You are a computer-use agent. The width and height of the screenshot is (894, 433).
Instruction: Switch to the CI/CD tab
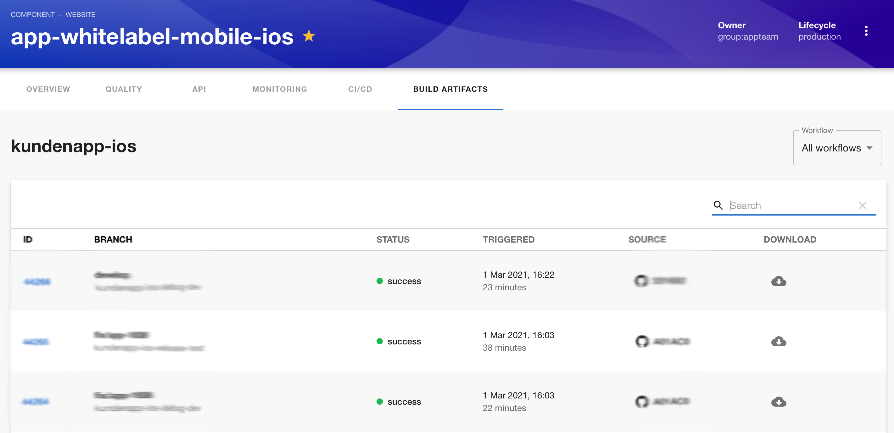[x=360, y=89]
